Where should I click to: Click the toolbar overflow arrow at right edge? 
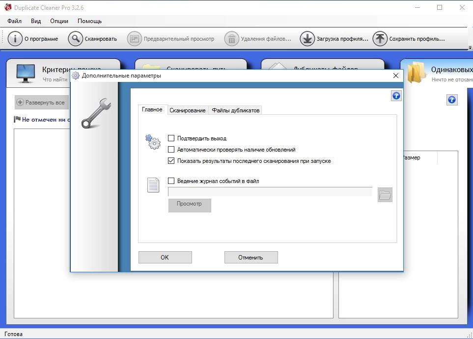470,48
